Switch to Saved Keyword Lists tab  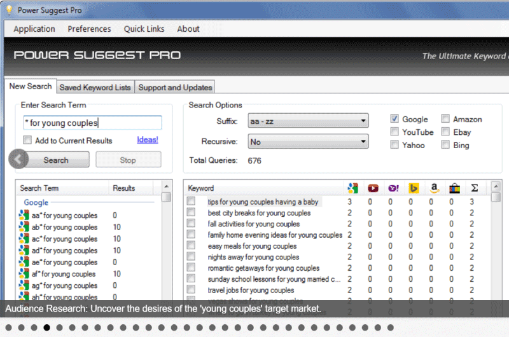95,87
